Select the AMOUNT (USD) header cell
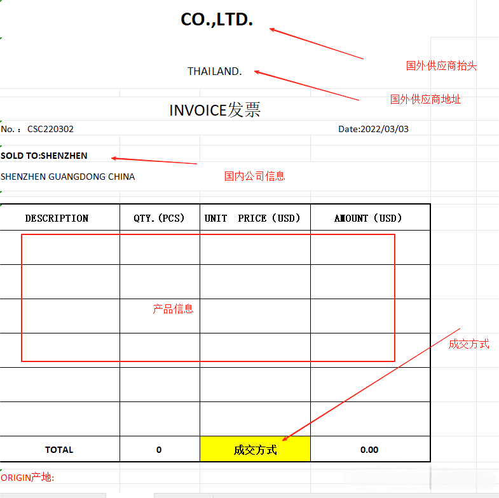 (x=369, y=218)
